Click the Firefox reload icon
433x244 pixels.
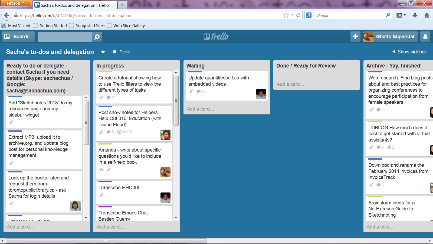(298, 15)
